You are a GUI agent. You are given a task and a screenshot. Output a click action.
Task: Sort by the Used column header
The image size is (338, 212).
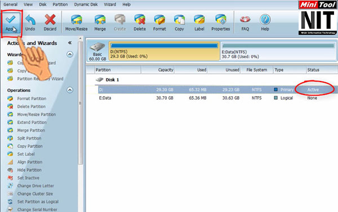pyautogui.click(x=191, y=70)
